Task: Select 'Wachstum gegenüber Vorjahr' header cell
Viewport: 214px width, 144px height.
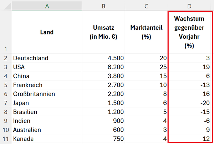Action: (x=190, y=32)
